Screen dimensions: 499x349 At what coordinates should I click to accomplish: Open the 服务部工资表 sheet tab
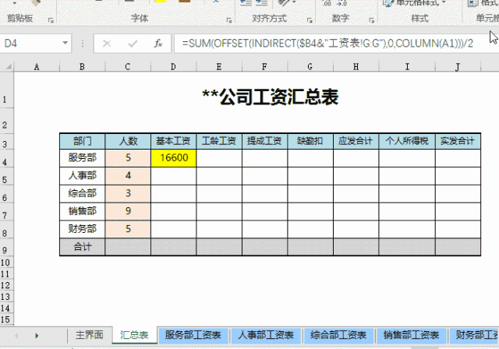[x=193, y=335]
